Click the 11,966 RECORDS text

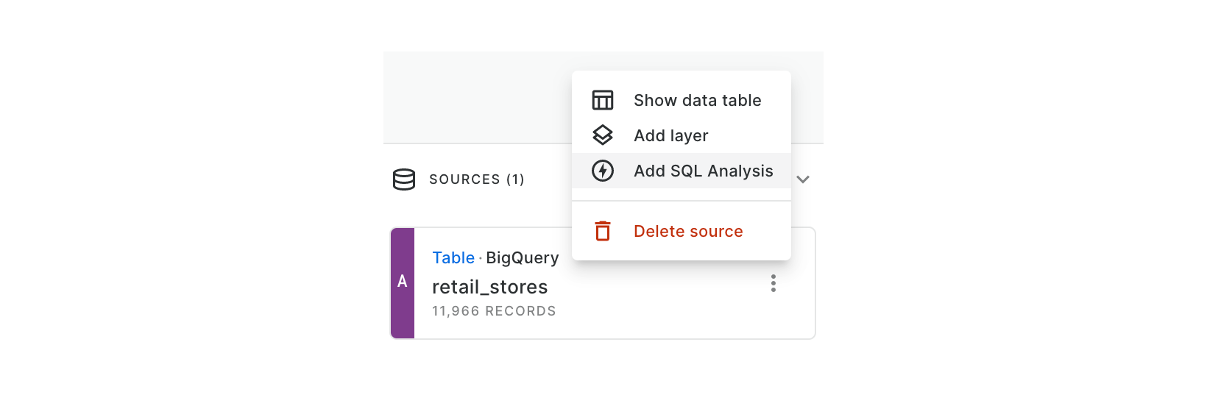coord(494,311)
